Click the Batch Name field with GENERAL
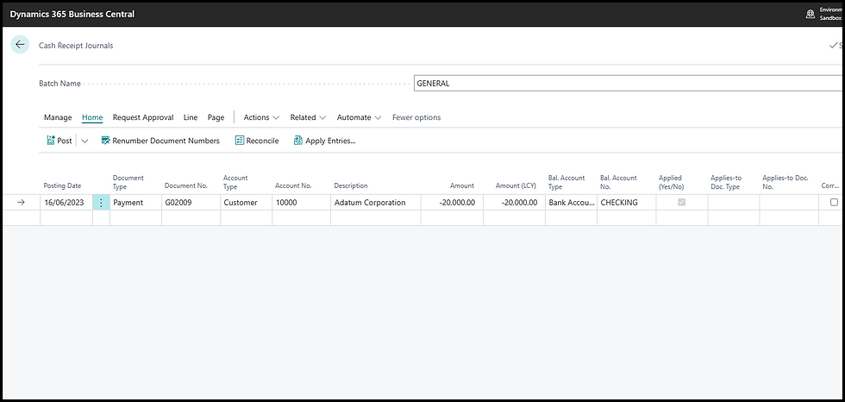Screen dimensions: 845x402 (628, 84)
